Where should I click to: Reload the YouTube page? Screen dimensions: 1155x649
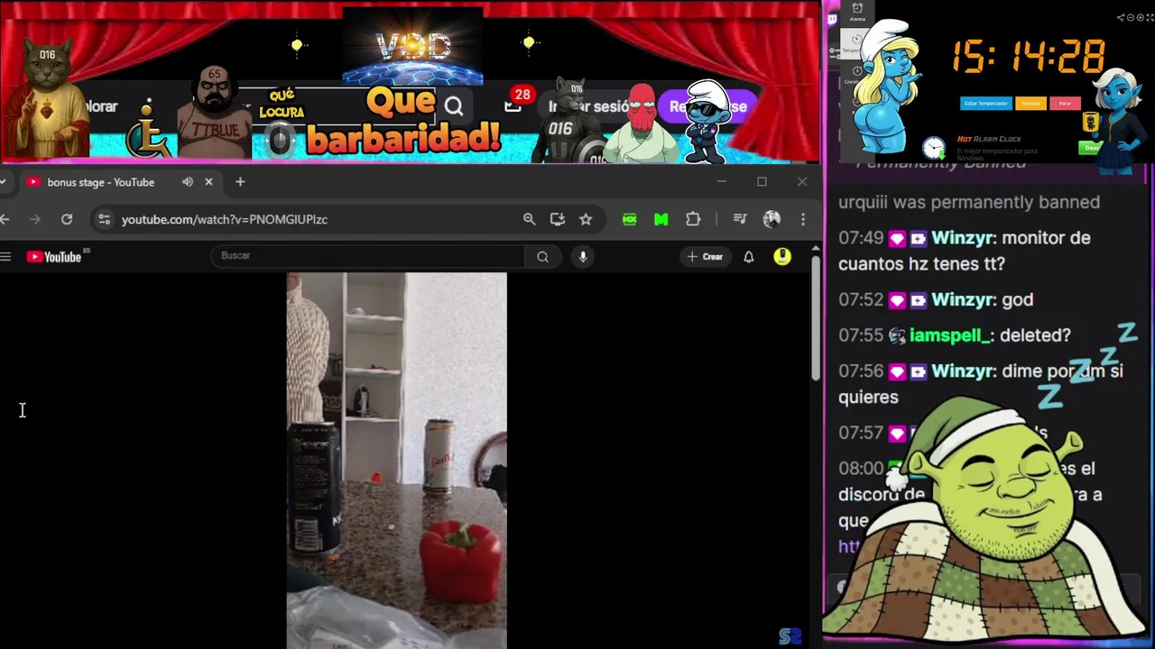[67, 219]
